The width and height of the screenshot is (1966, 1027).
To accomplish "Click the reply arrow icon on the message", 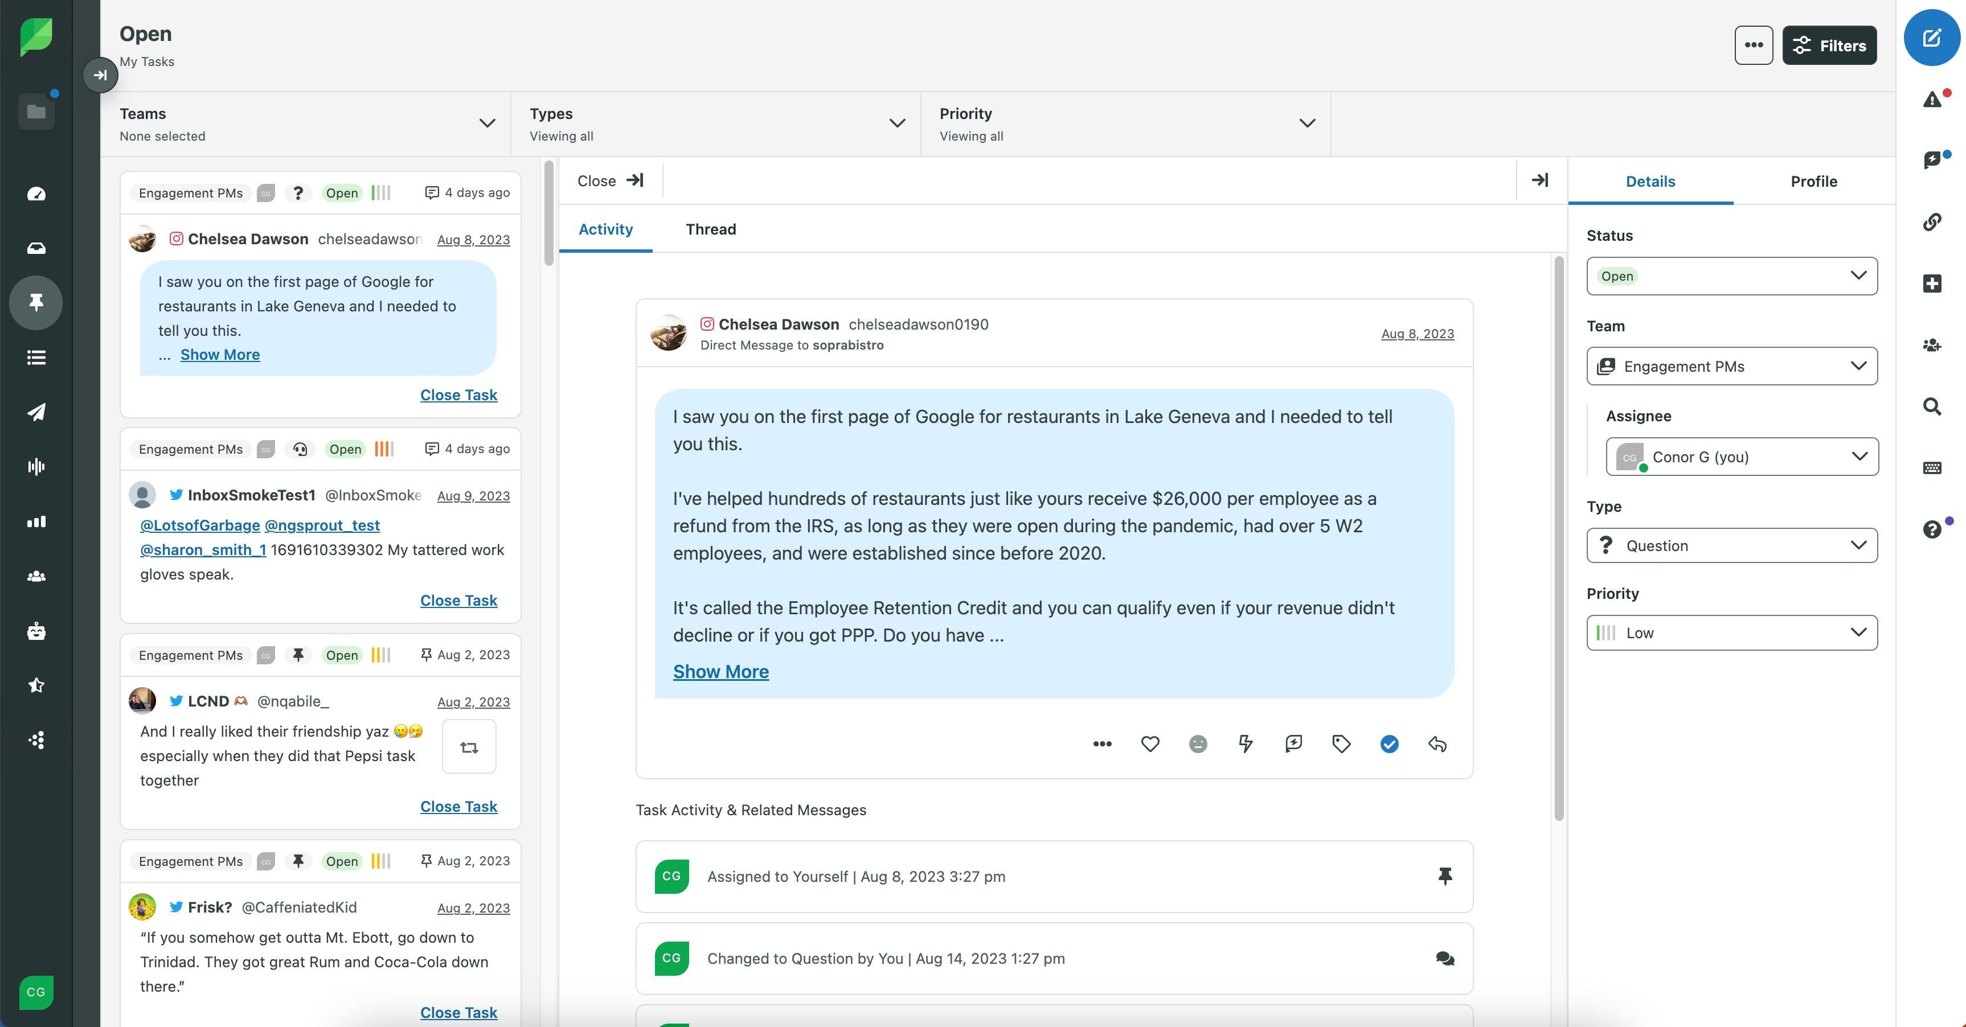I will coord(1437,744).
